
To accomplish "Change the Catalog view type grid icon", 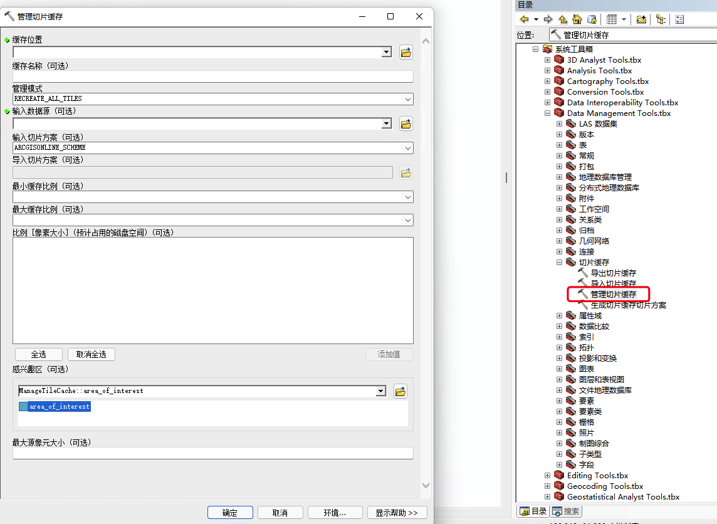I will point(611,19).
